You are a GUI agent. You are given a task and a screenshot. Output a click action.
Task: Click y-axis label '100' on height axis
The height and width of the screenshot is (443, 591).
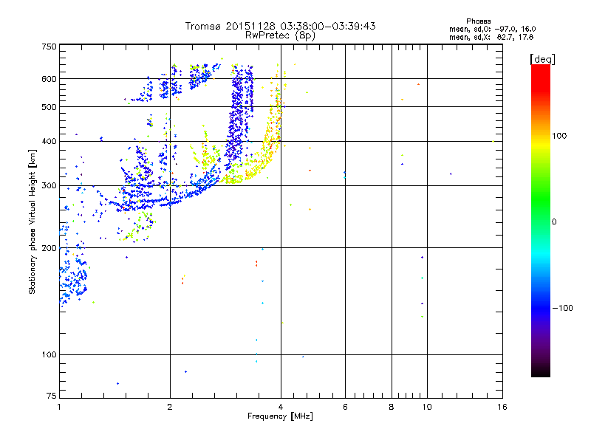(x=49, y=354)
